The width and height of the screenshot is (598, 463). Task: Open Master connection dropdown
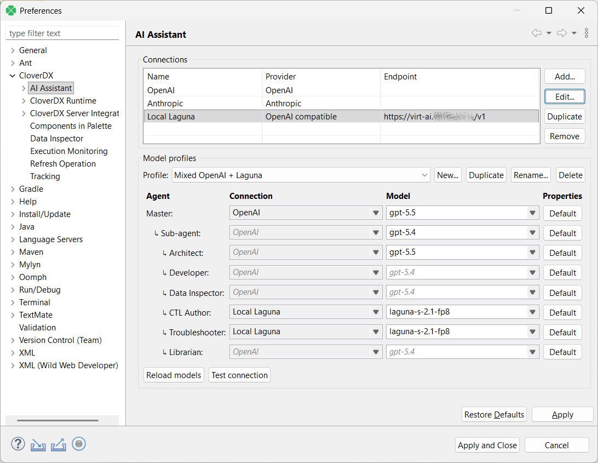point(376,213)
